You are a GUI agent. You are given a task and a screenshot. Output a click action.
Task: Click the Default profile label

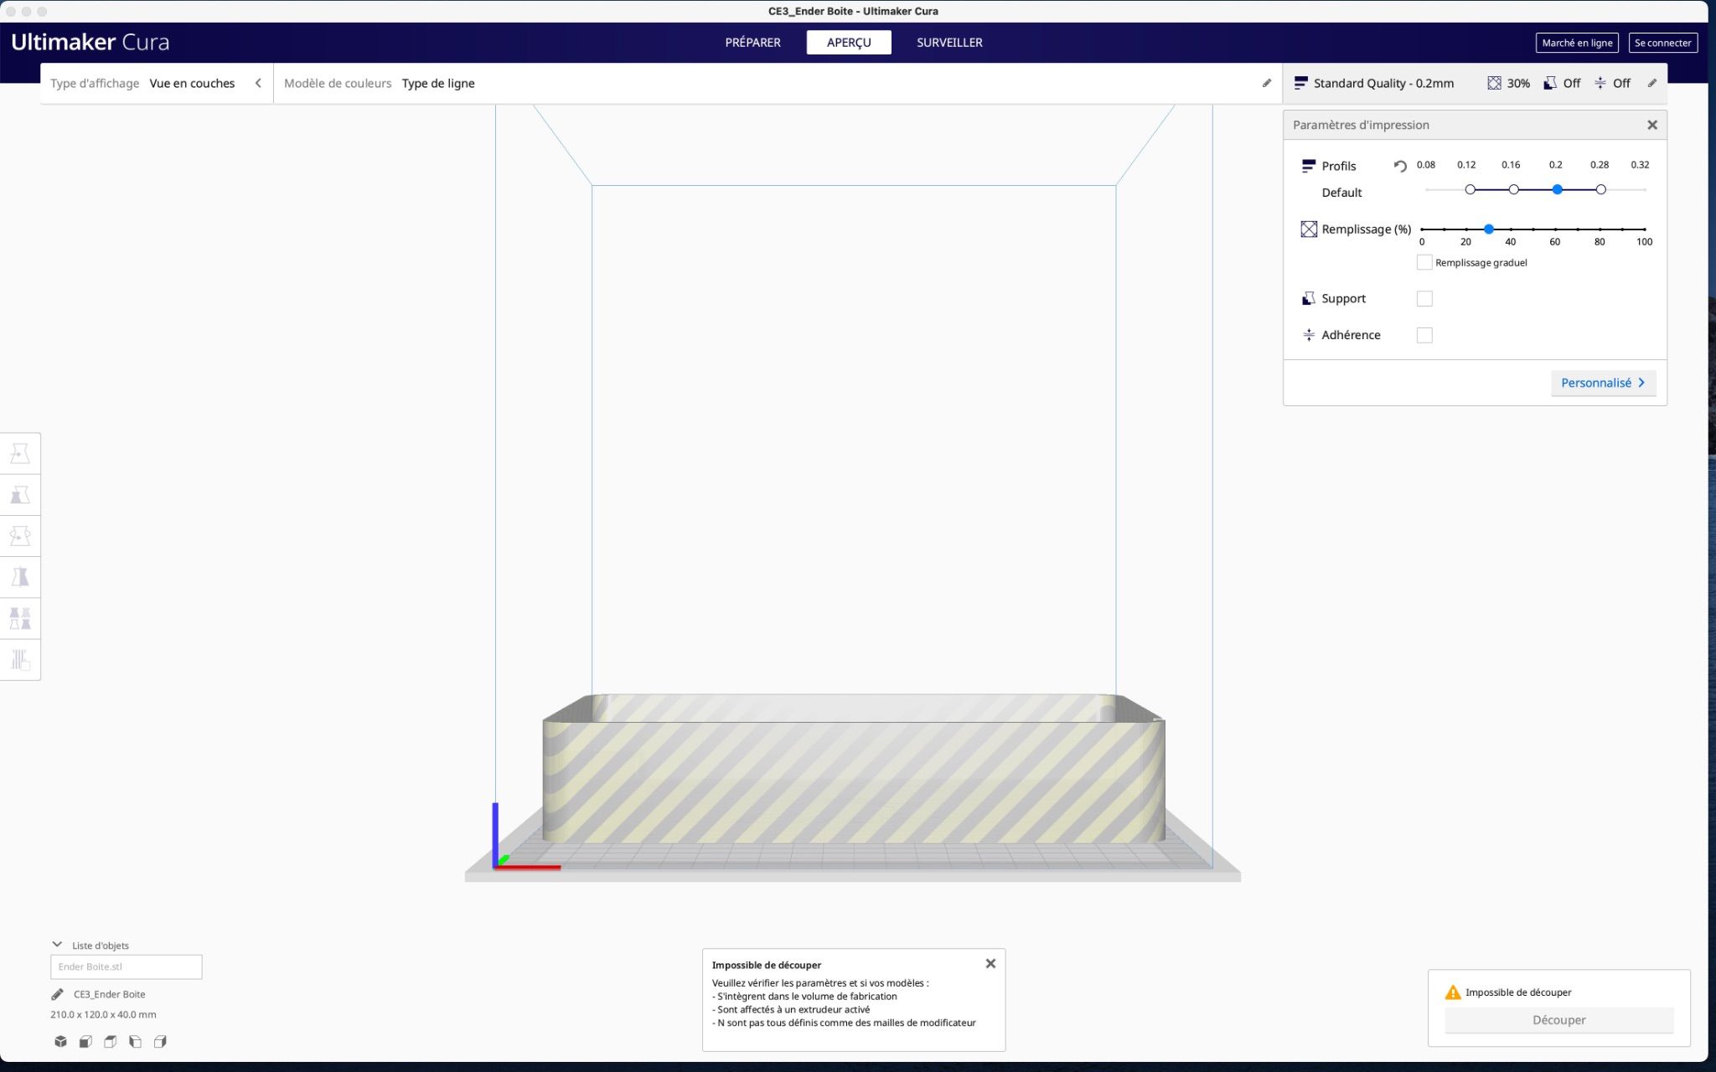(1341, 193)
